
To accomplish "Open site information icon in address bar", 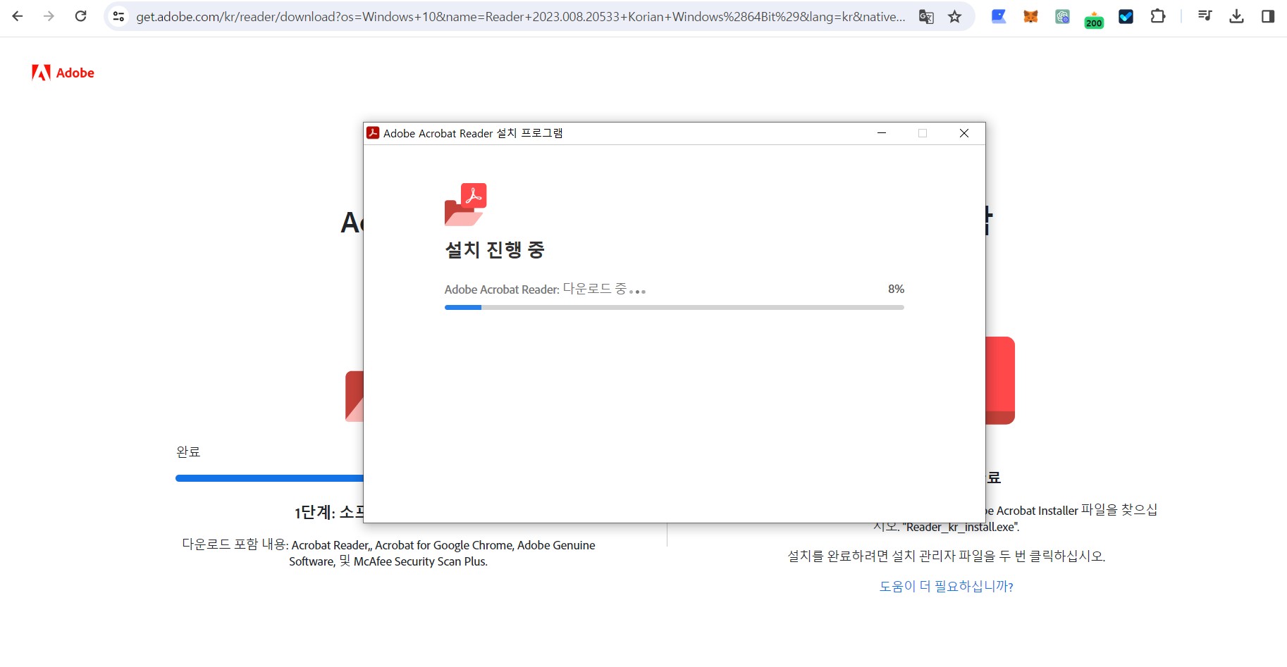I will (119, 16).
